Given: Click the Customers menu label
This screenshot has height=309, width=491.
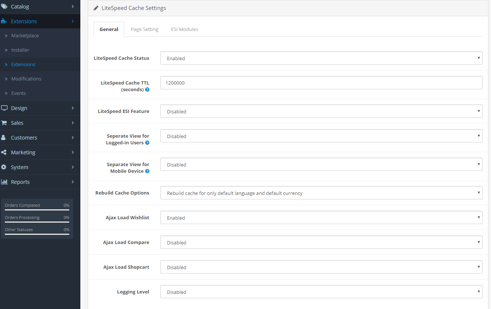Looking at the screenshot, I should [x=24, y=138].
